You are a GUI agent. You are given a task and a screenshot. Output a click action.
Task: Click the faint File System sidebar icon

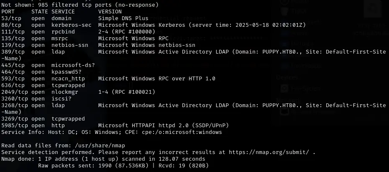[284, 88]
